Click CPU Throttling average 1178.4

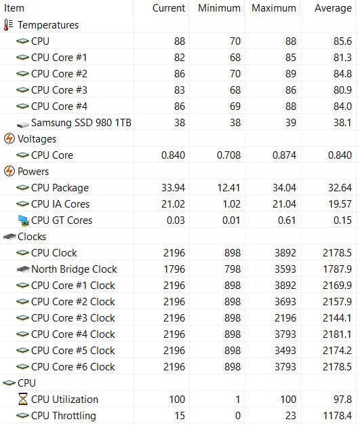coord(337,416)
